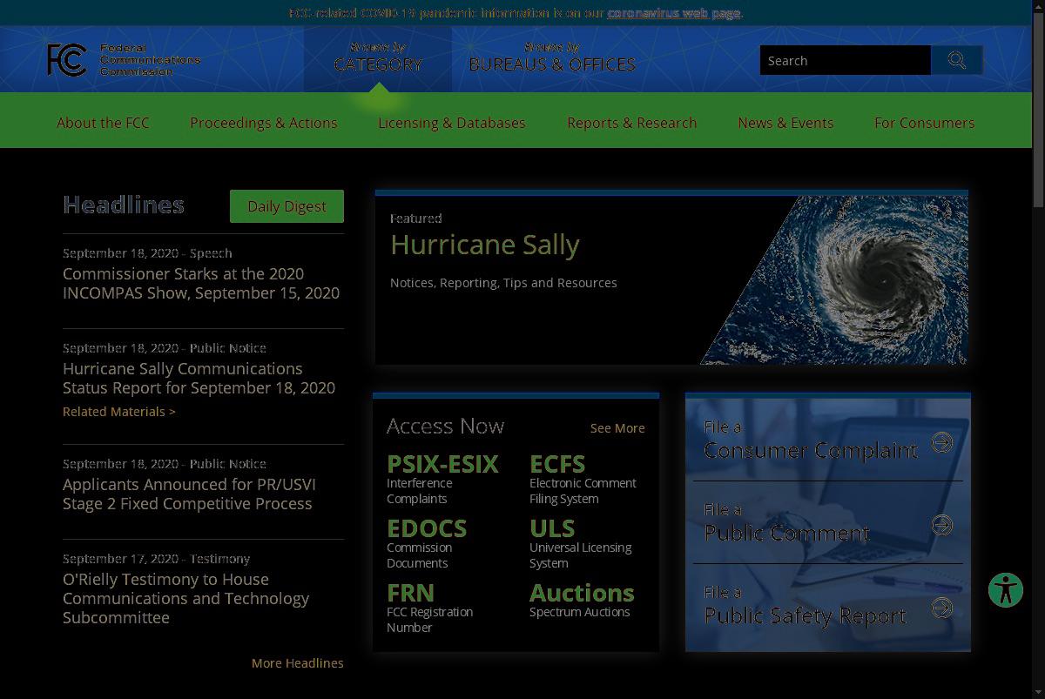Click 'Notices, Reporting, Tips and Resources' text
The width and height of the screenshot is (1045, 699).
503,282
